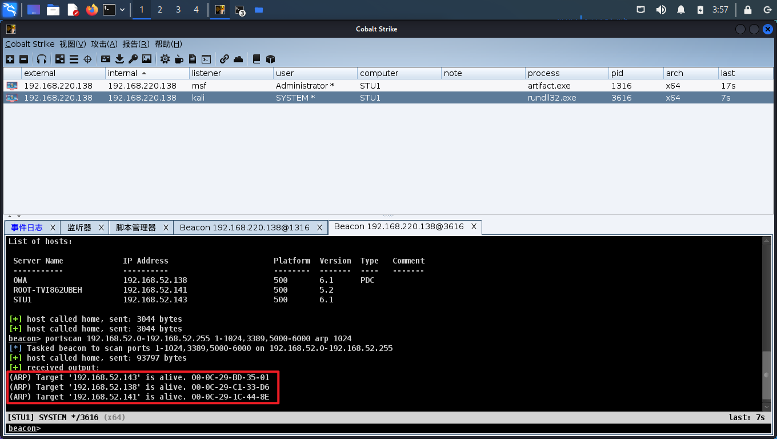Switch to workspace 3
This screenshot has height=439, width=777.
(x=178, y=10)
